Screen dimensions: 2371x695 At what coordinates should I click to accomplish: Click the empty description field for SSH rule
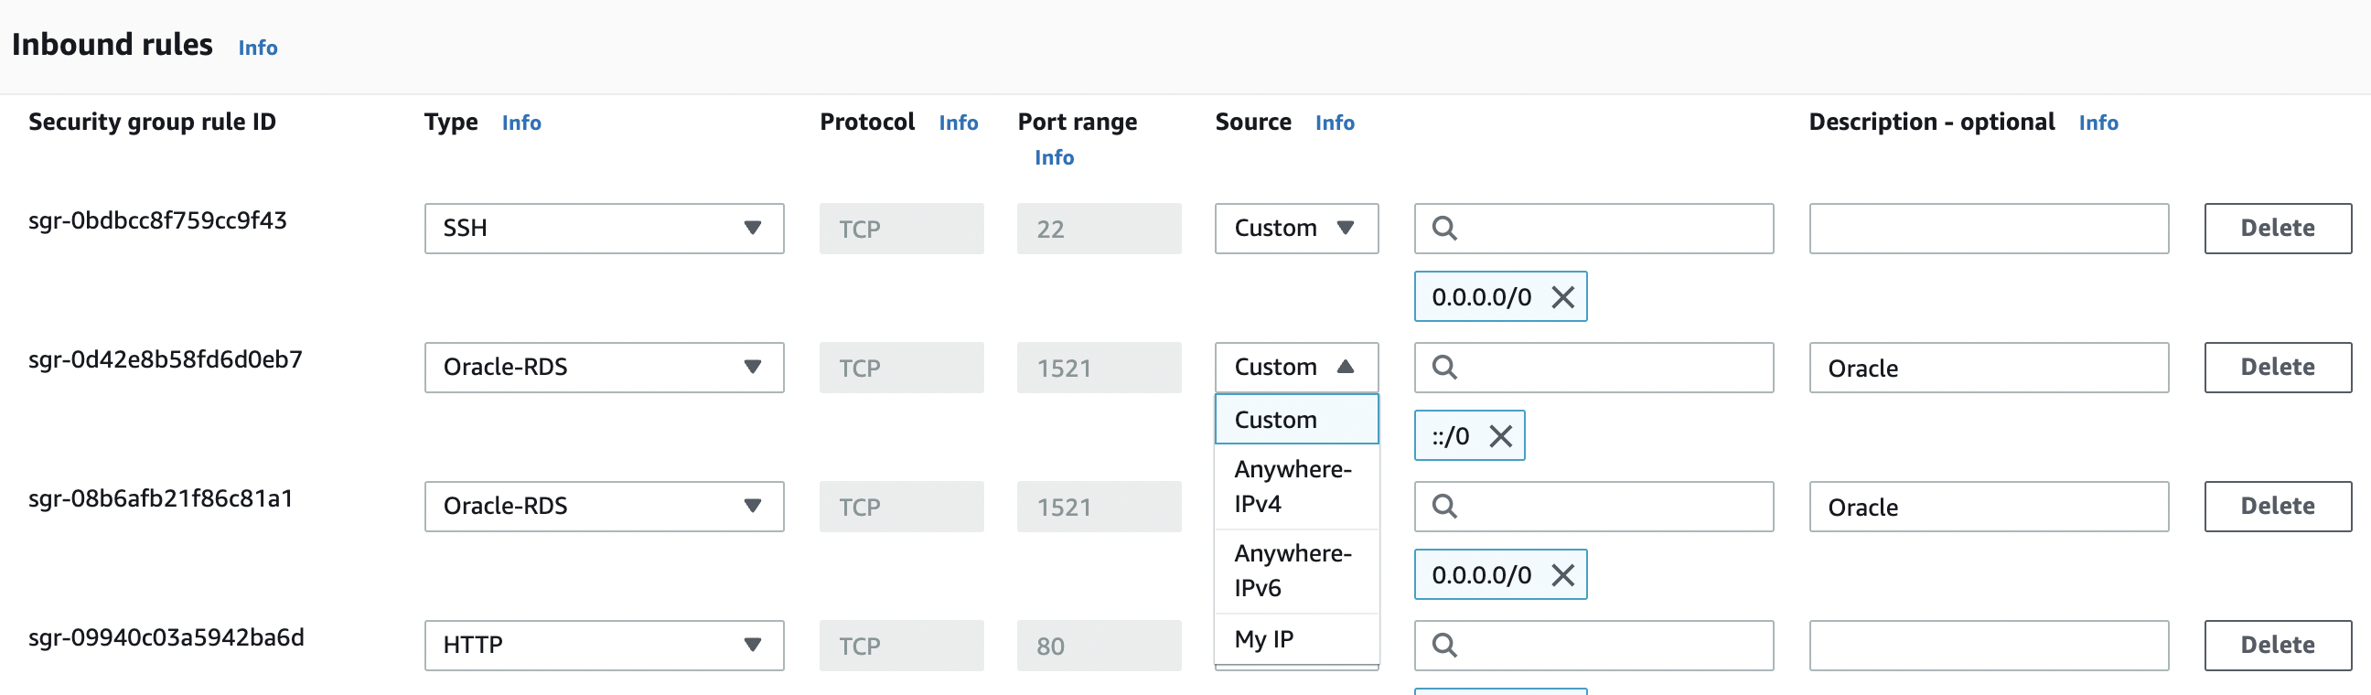(x=1988, y=229)
